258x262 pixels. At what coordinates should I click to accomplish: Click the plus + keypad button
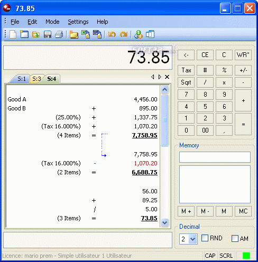(243, 100)
